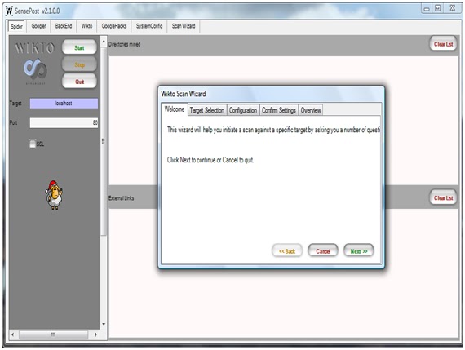This screenshot has height=350, width=465.
Task: Switch to the SystemConfig tab
Action: pos(149,26)
